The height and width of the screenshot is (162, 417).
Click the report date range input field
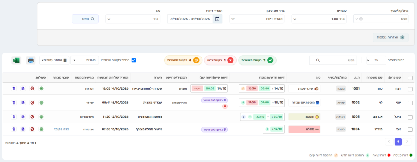click(190, 19)
